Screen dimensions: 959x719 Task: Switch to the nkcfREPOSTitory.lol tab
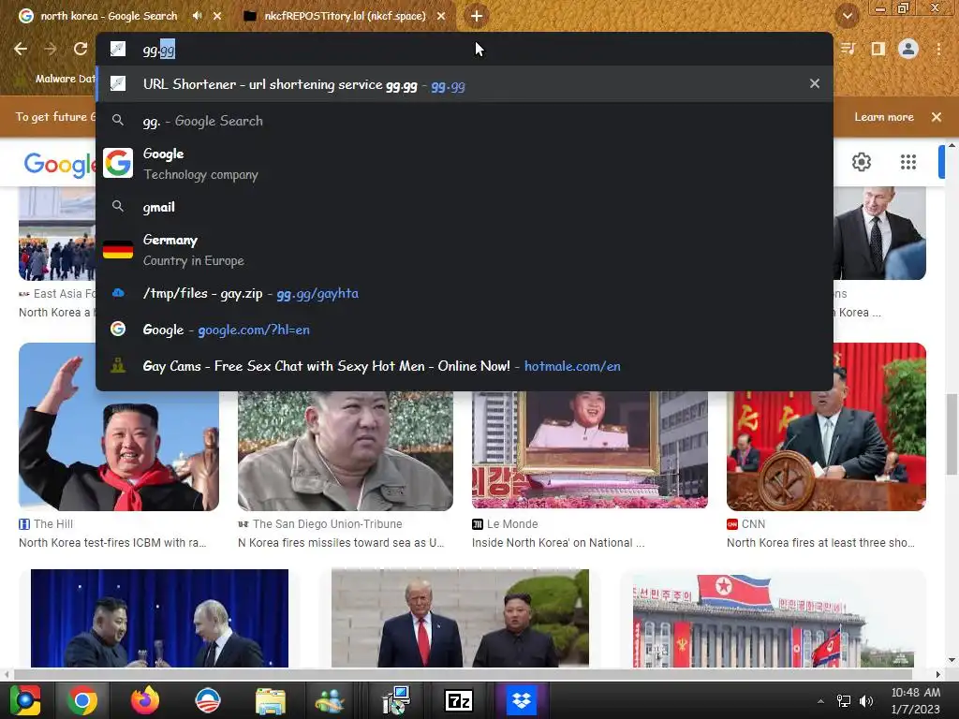345,16
